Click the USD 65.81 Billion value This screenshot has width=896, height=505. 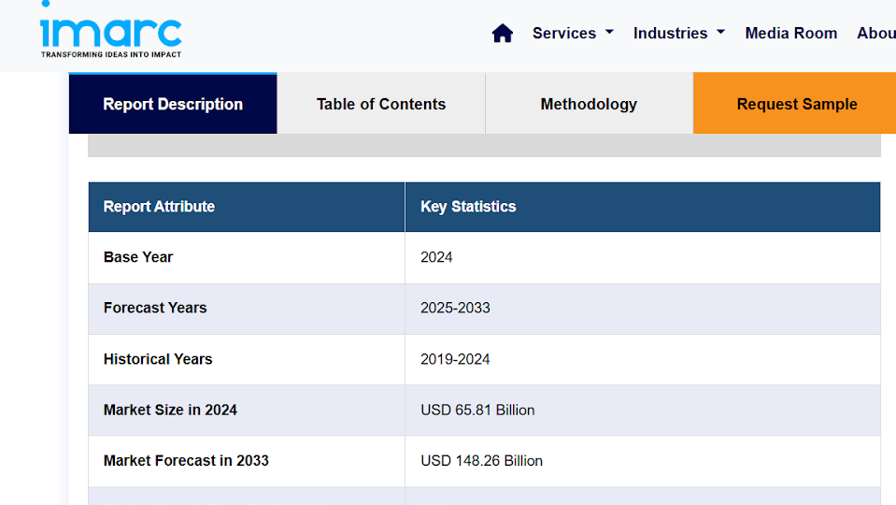tap(477, 410)
